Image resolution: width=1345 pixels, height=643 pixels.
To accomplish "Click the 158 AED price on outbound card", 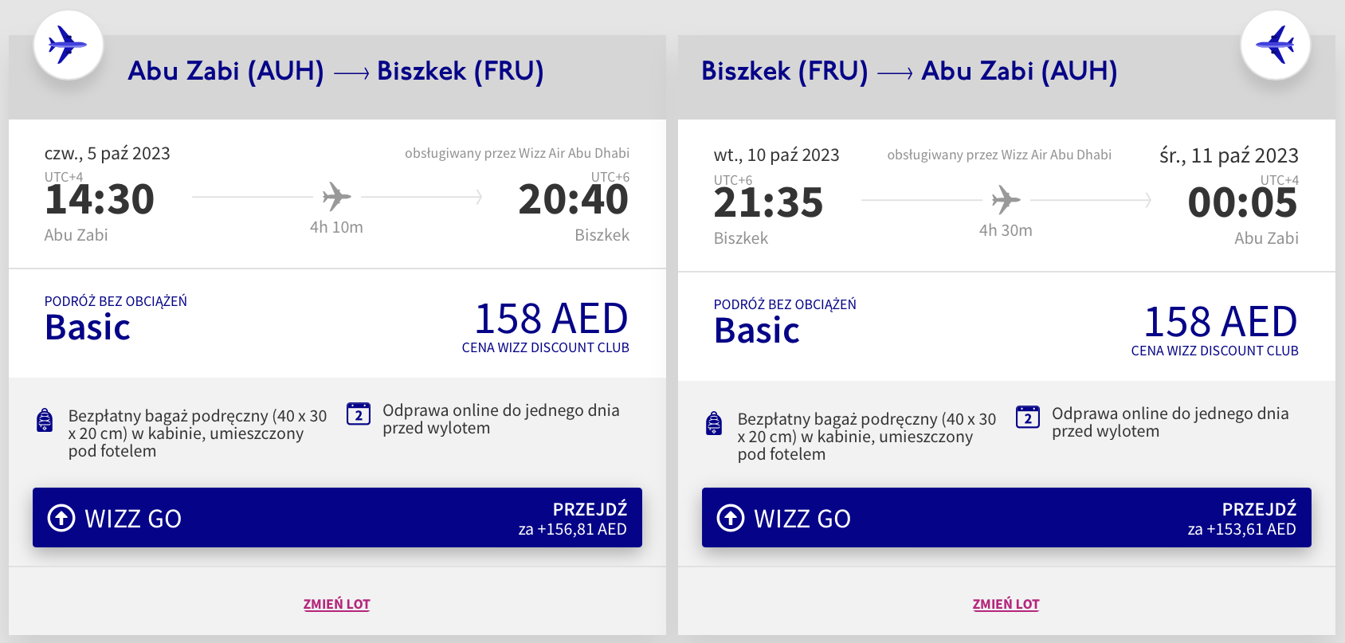I will (551, 319).
